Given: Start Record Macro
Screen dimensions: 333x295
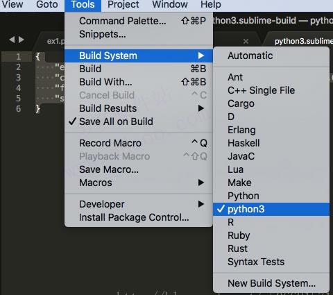Looking at the screenshot, I should tap(139, 143).
